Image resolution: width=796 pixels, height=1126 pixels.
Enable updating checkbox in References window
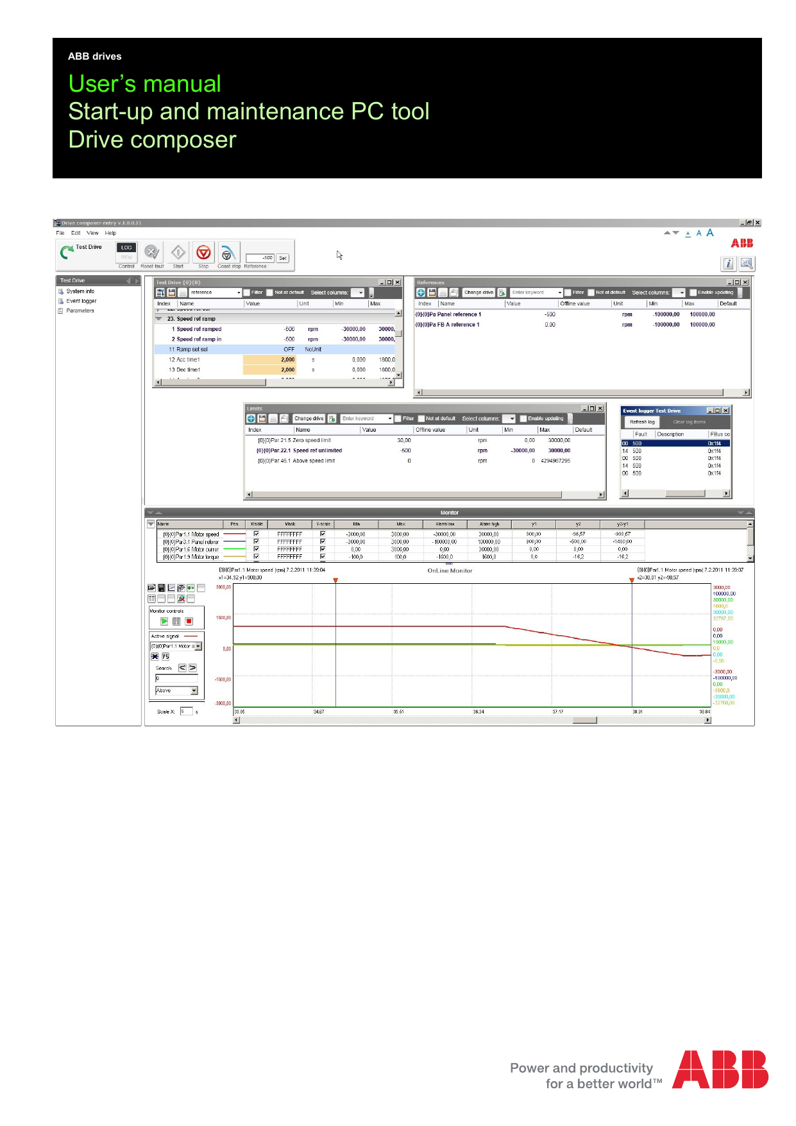point(693,293)
